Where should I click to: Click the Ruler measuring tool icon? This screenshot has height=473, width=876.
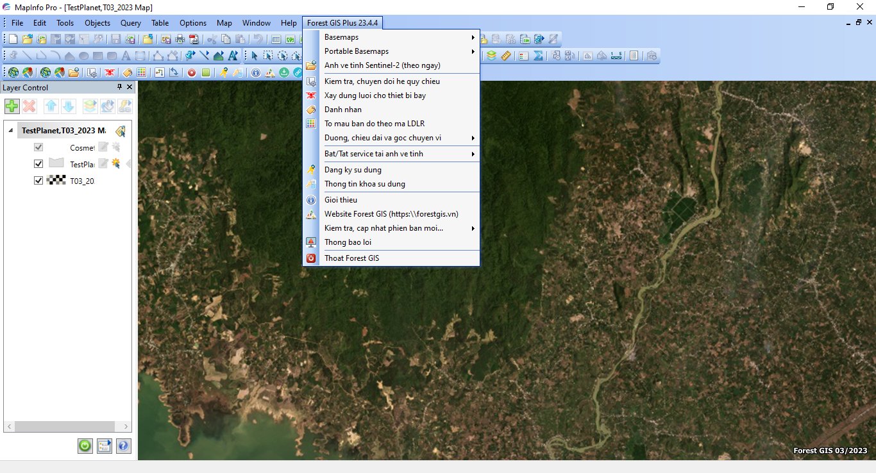(x=505, y=56)
